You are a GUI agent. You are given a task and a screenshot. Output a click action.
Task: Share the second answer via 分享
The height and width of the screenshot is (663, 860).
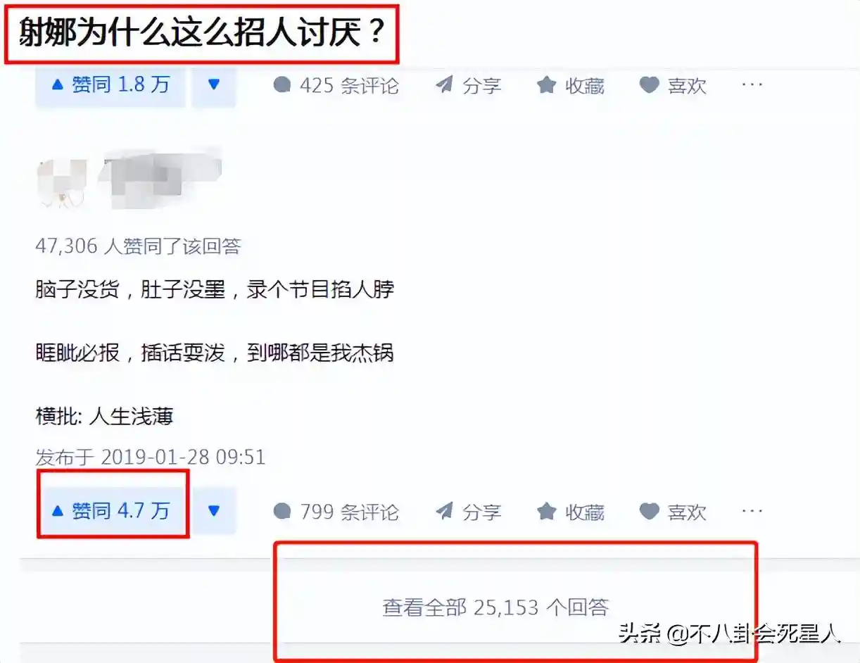tap(468, 512)
